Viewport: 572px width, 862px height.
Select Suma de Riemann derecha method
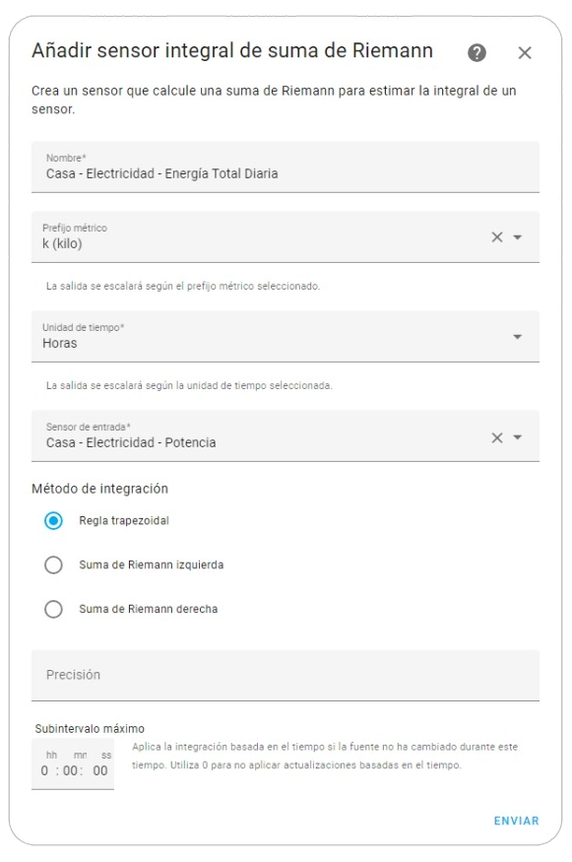pos(54,608)
